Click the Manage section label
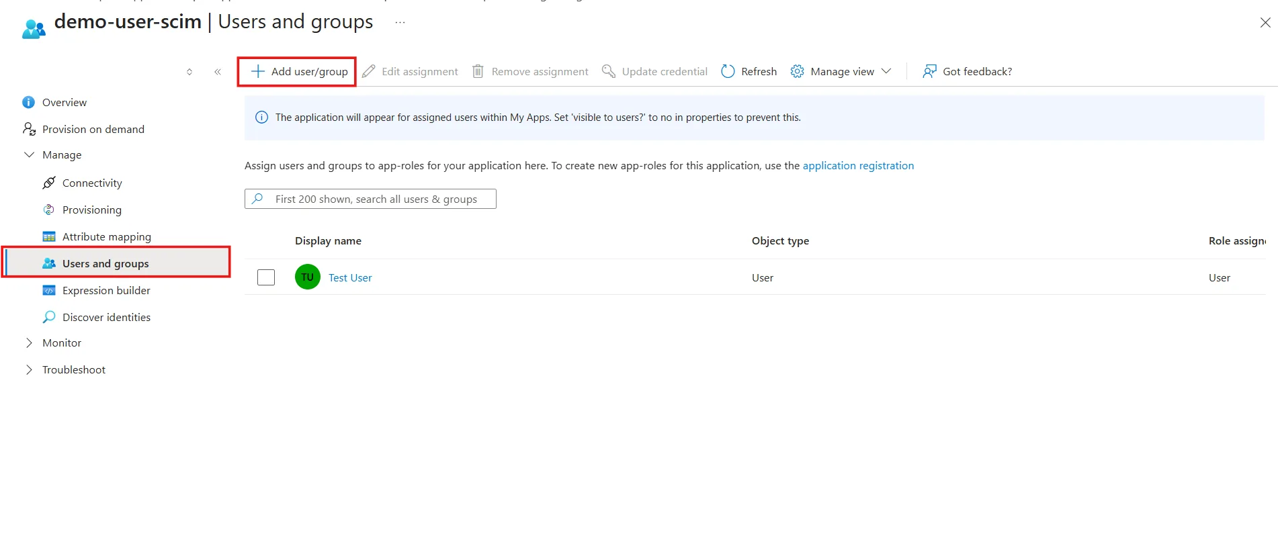 [62, 154]
